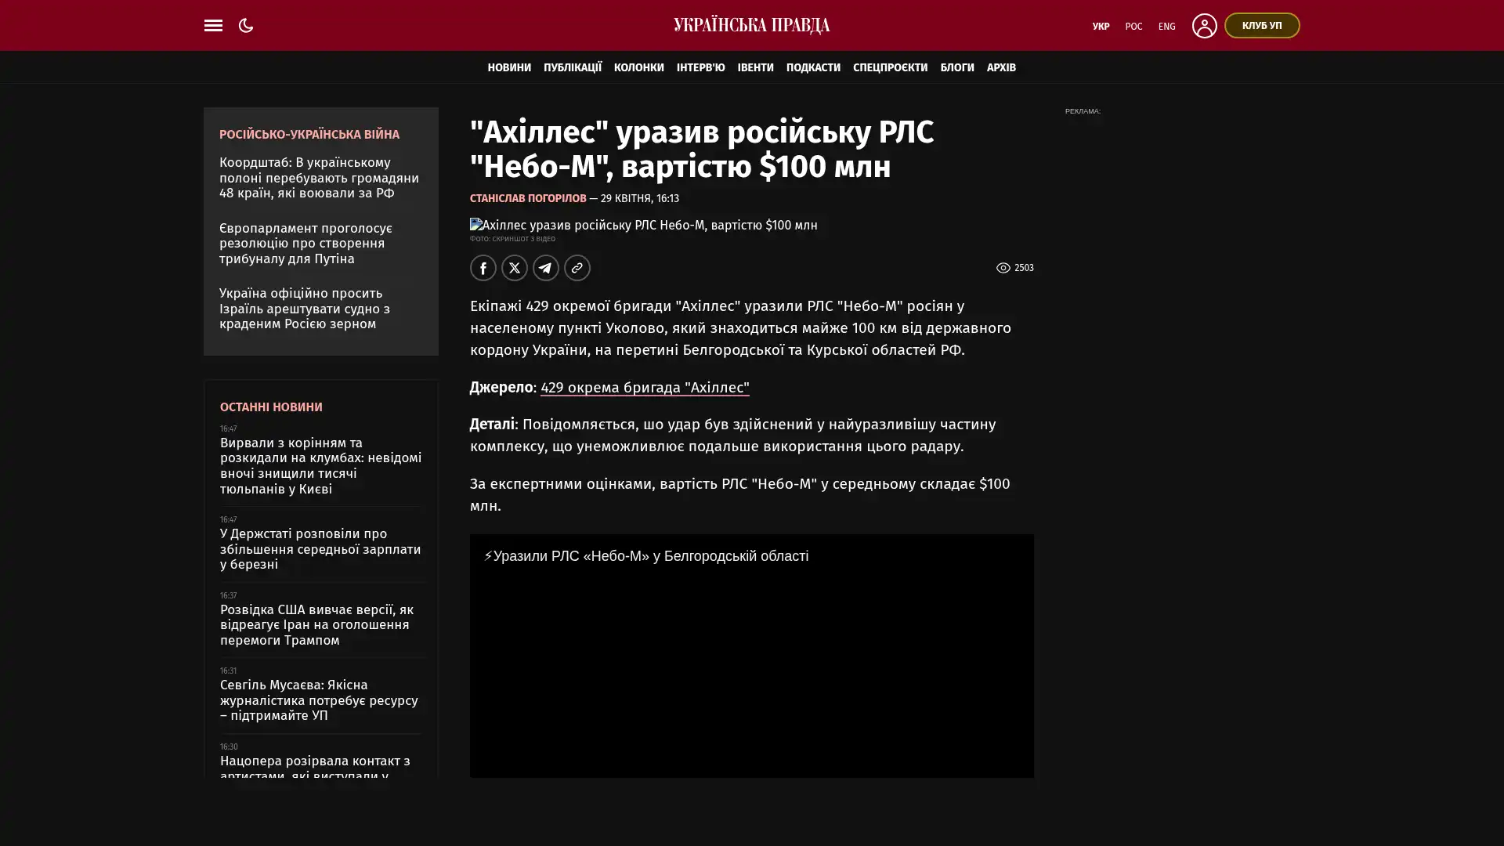The width and height of the screenshot is (1504, 846).
Task: Click the article date 29 квітня, 16:13
Action: coord(640,198)
